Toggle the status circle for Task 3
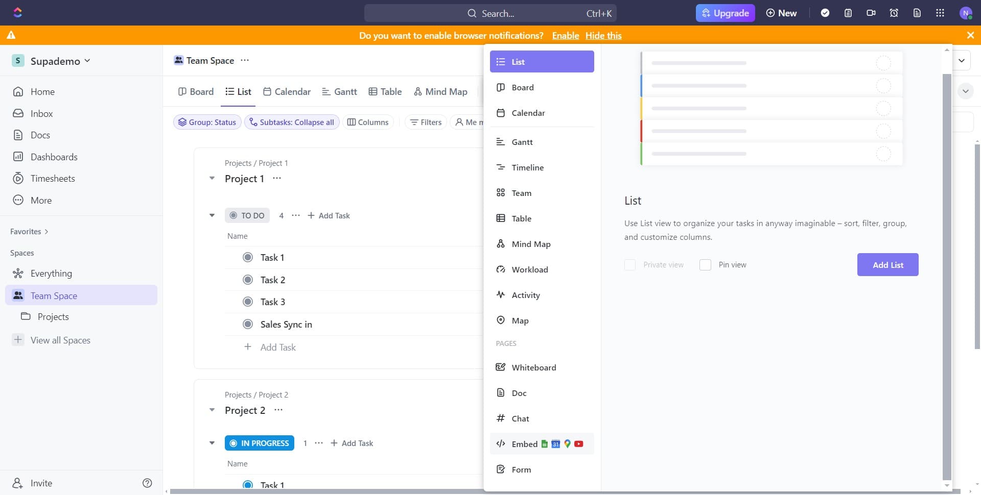 (248, 302)
